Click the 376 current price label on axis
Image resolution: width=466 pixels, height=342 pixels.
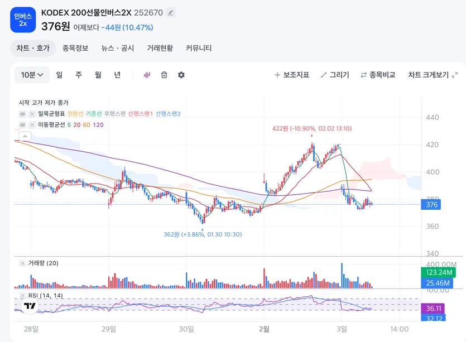(x=431, y=204)
